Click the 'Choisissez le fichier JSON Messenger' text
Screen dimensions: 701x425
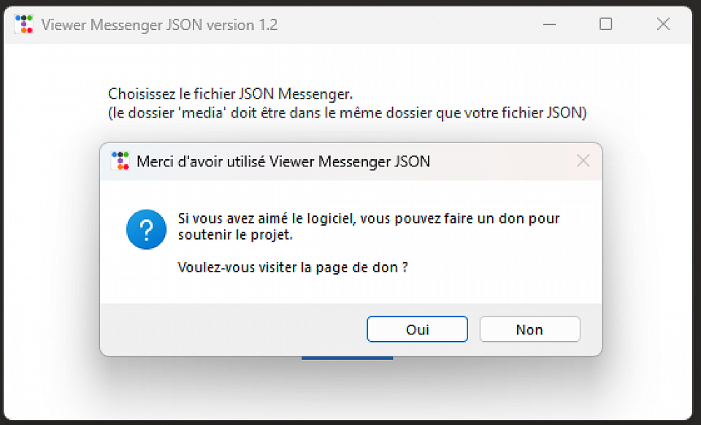231,94
